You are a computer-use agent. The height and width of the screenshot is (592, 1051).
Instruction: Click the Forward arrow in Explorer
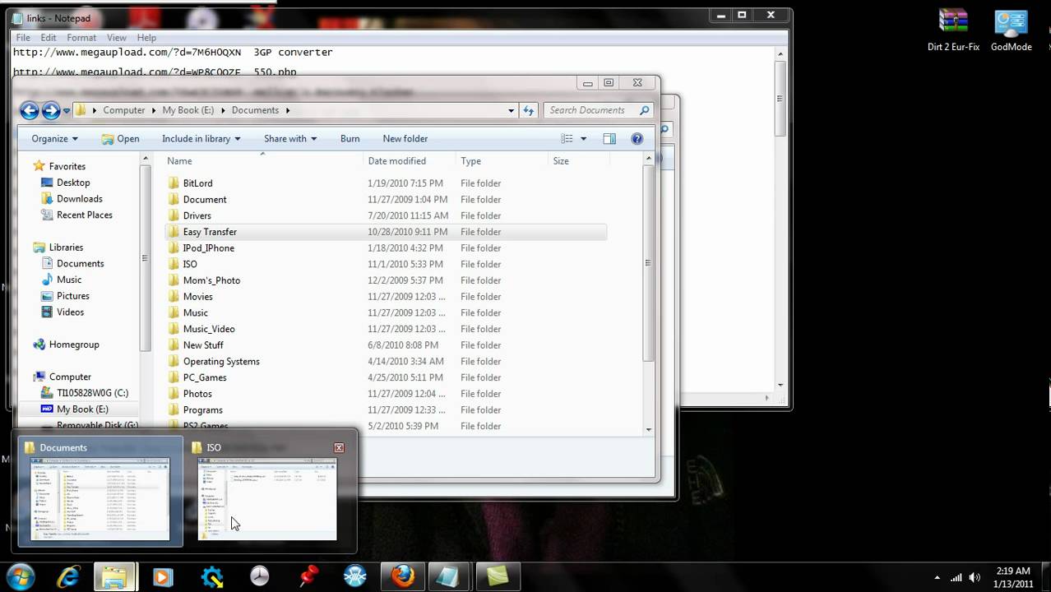click(x=51, y=110)
